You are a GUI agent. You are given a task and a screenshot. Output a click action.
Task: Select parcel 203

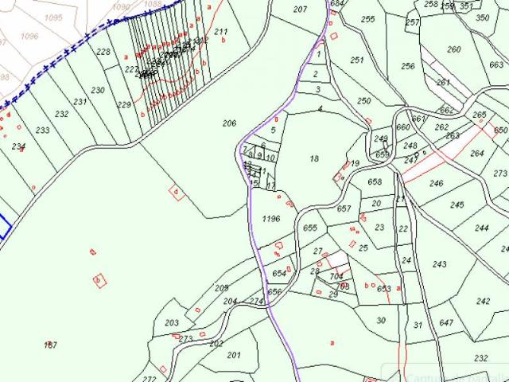tap(172, 323)
